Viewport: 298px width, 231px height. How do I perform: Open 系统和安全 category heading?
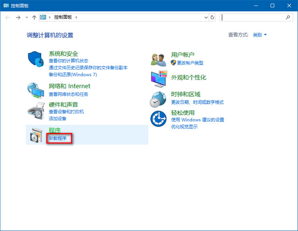coord(63,54)
